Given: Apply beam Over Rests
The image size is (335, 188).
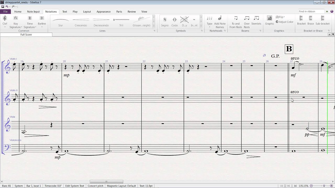Looking at the screenshot, I should (247, 22).
